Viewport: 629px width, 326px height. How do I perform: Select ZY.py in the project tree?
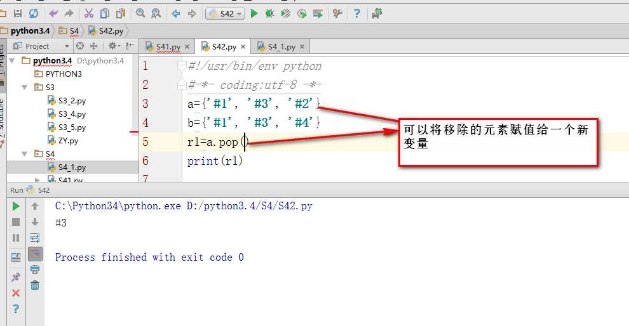click(x=68, y=141)
